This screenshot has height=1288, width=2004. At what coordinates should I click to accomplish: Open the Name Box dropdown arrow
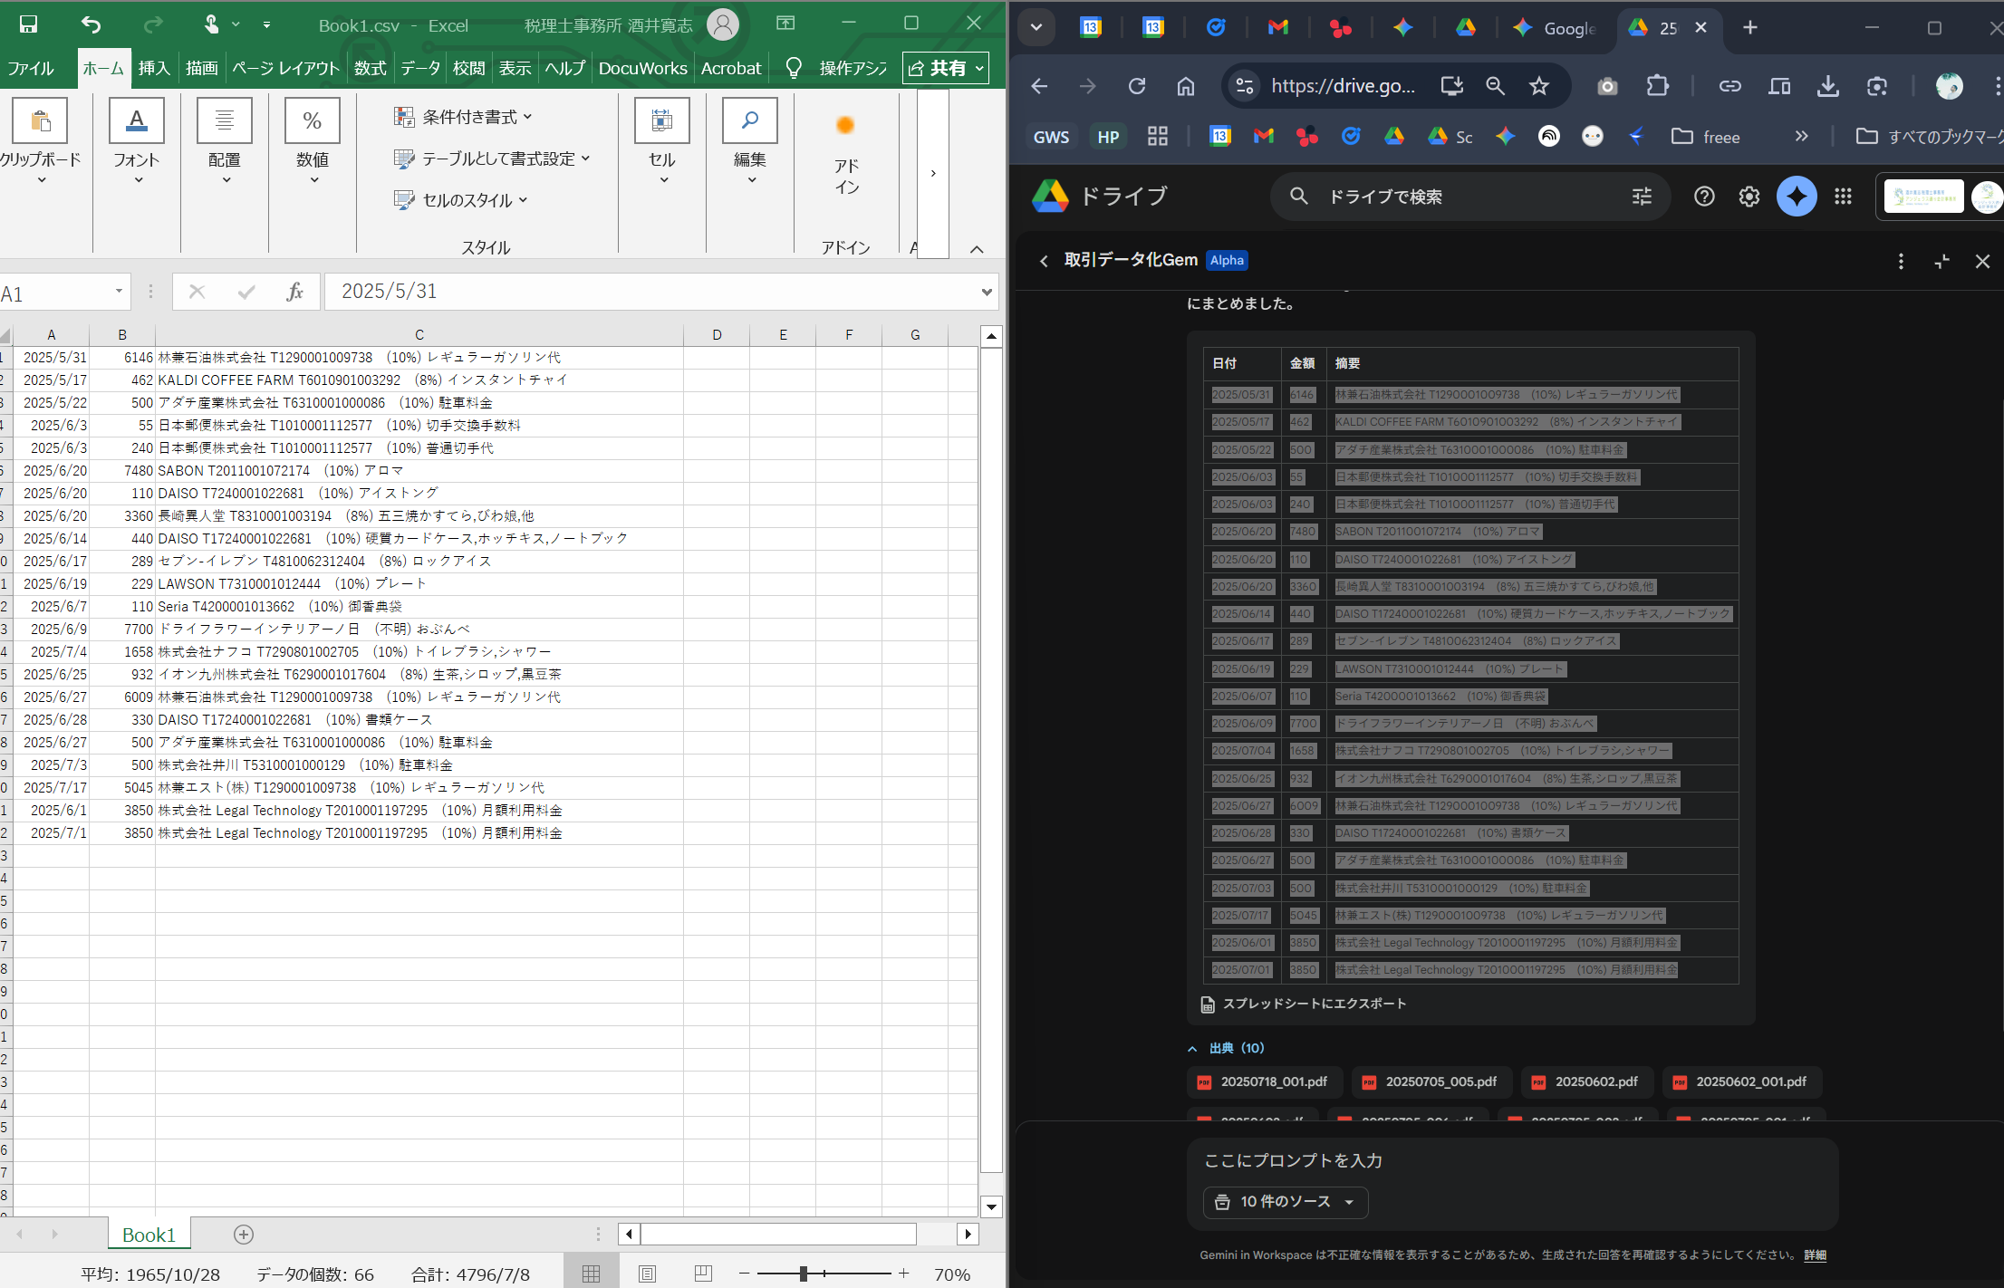coord(119,292)
